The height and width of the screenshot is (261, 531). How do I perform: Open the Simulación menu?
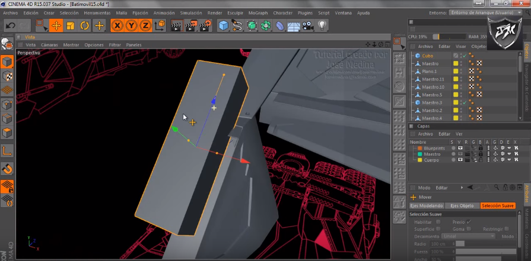[190, 12]
